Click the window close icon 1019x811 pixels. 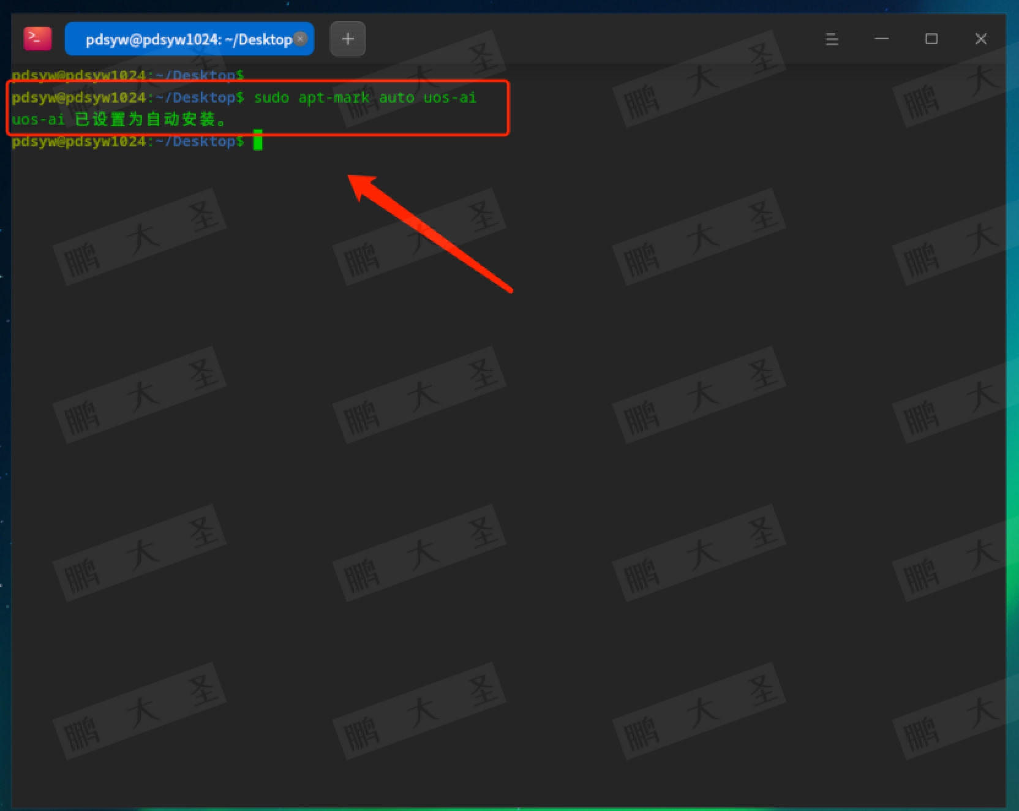980,39
